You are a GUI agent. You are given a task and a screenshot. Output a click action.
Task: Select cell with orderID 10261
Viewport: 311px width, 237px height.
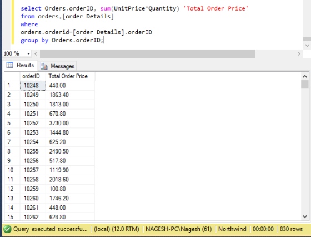33,208
